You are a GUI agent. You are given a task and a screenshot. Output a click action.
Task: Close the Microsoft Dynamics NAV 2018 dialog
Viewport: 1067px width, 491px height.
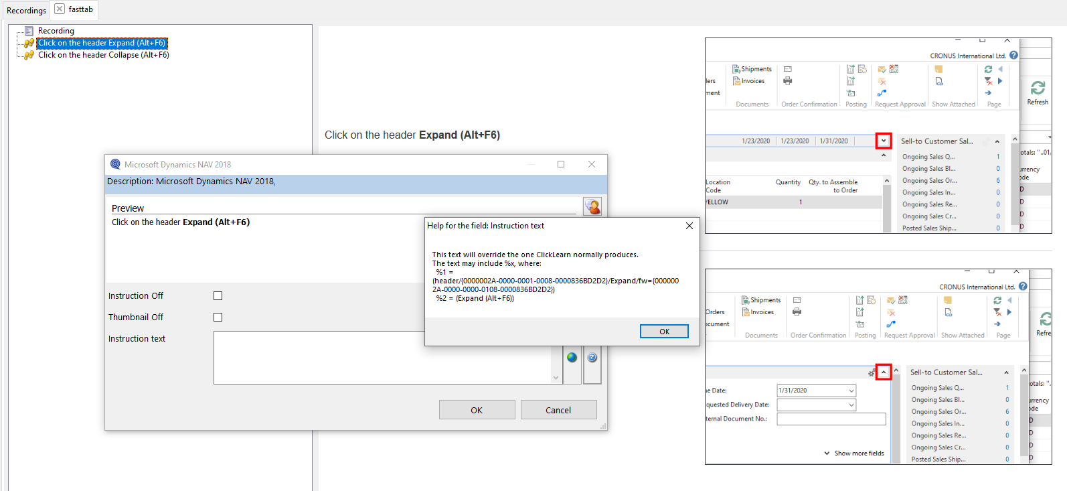coord(592,164)
